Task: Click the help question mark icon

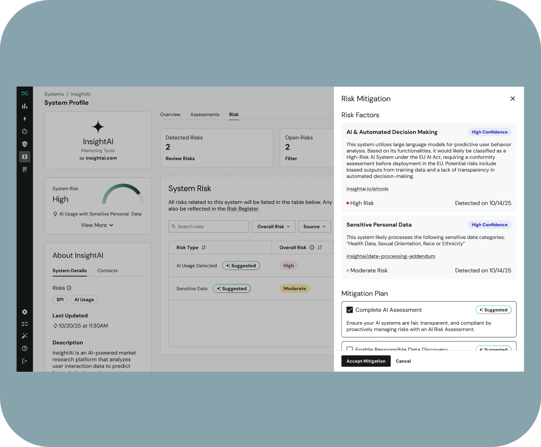Action: 25,348
